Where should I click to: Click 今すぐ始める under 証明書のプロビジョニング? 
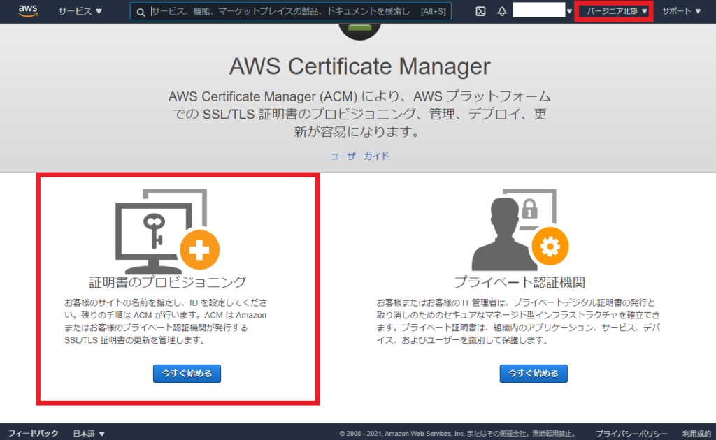pos(187,374)
